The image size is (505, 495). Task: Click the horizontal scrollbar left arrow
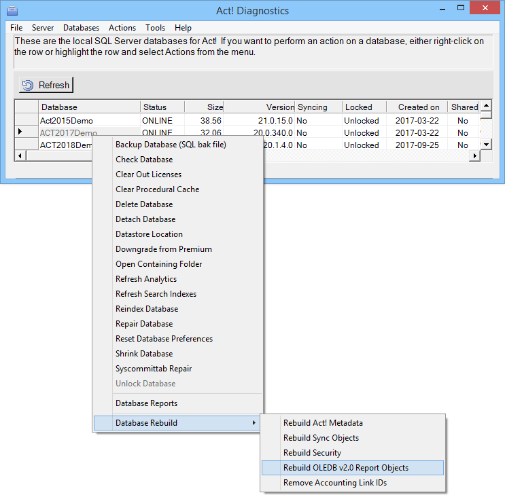(x=20, y=156)
